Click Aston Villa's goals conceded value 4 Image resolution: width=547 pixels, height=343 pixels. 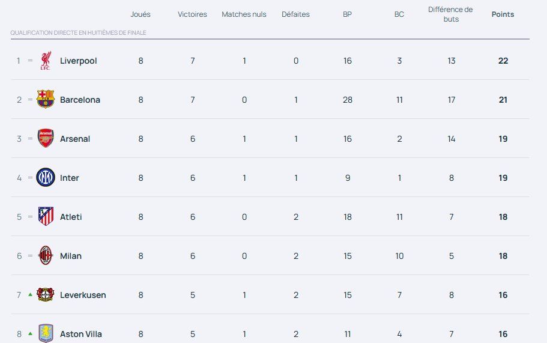(x=399, y=334)
